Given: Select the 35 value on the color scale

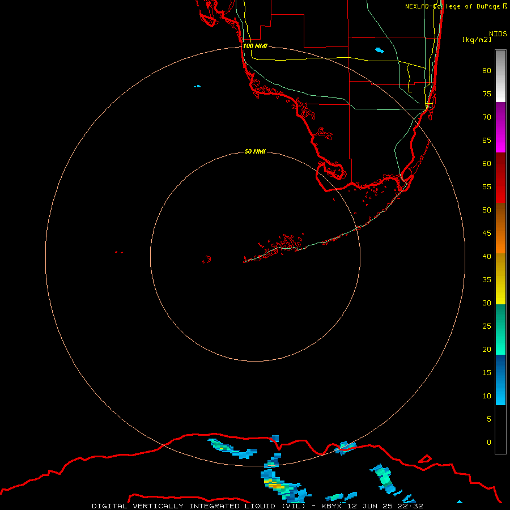Looking at the screenshot, I should pyautogui.click(x=487, y=280).
